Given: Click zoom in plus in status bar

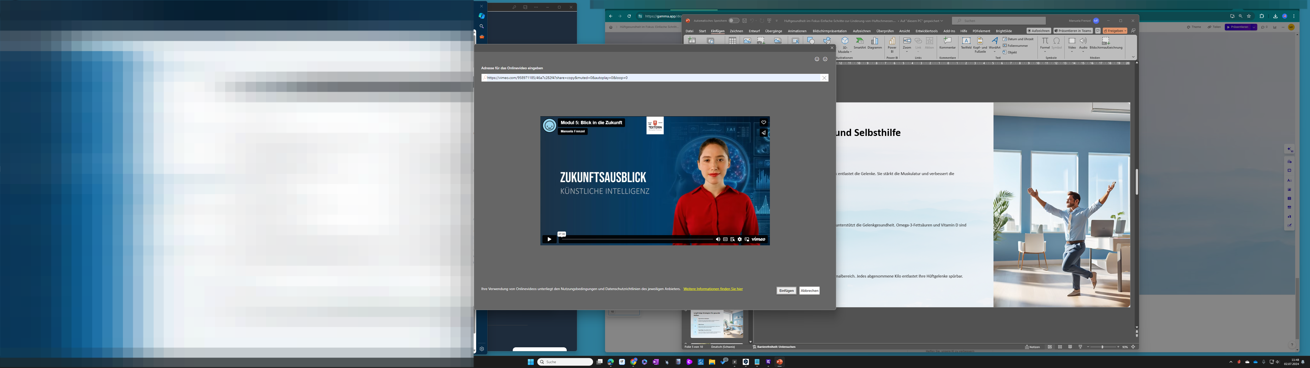Looking at the screenshot, I should point(1118,347).
